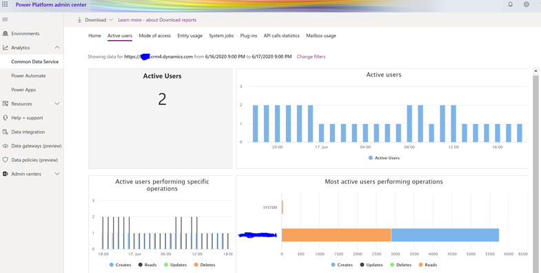Open the Mode of access tab
541x273 pixels.
pos(154,36)
